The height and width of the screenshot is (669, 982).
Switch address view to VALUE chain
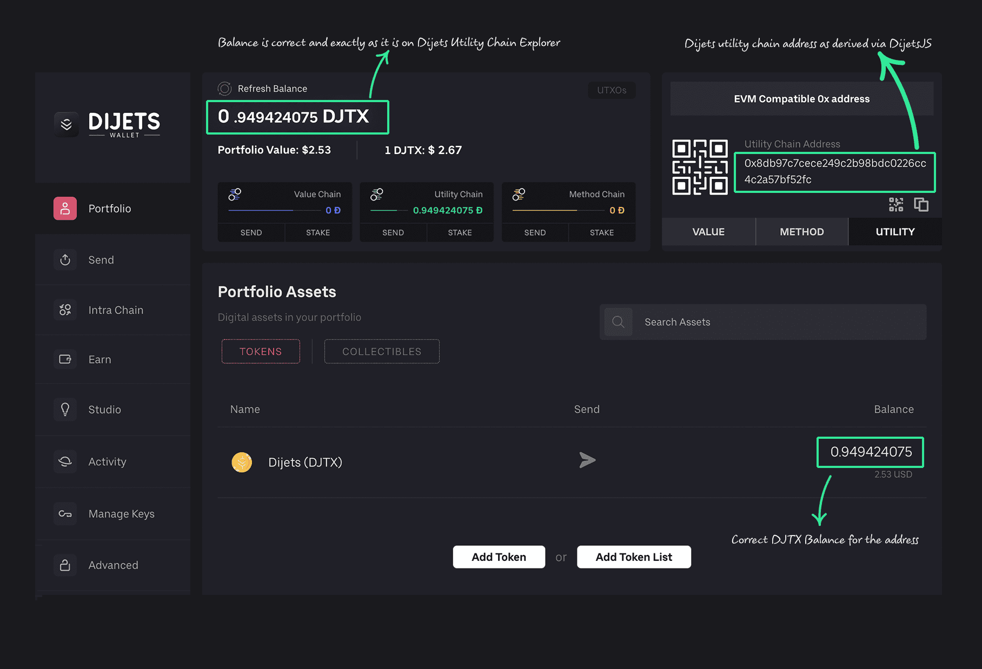coord(708,232)
